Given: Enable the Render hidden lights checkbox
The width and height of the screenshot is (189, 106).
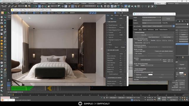Looking at the screenshot, I should 135,51.
